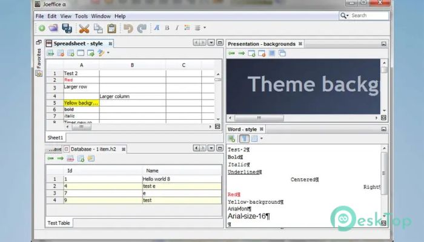The height and width of the screenshot is (242, 424).
Task: Maximize the spreadsheet pane
Action: pyautogui.click(x=220, y=42)
